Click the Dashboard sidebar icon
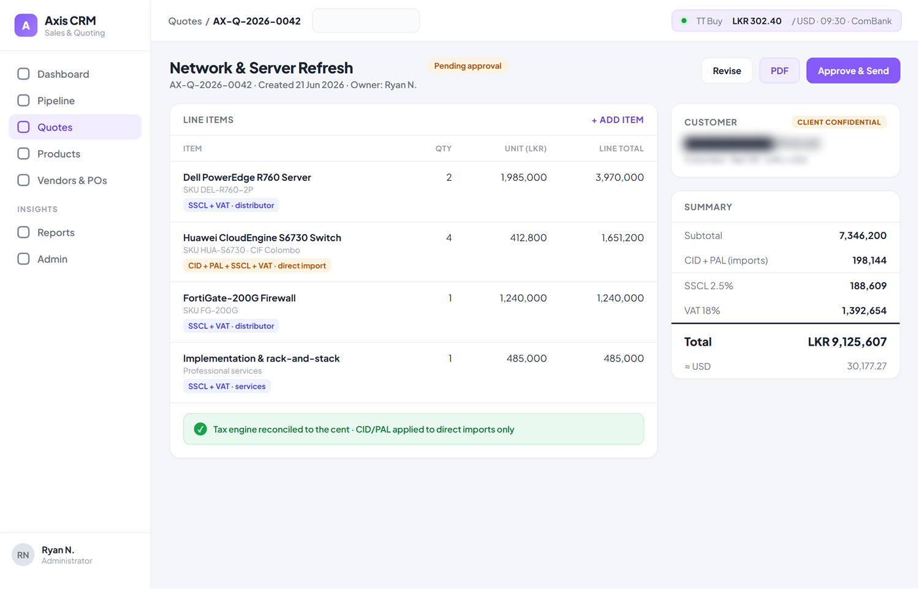This screenshot has width=919, height=589. tap(23, 74)
